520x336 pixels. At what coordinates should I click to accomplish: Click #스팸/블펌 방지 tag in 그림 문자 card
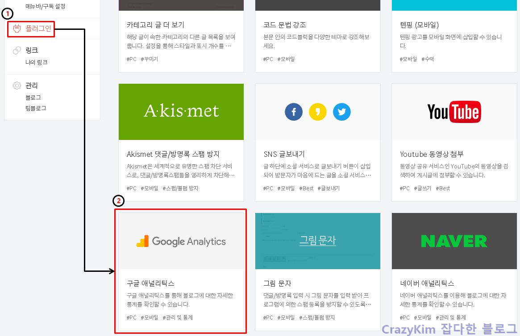tap(317, 317)
